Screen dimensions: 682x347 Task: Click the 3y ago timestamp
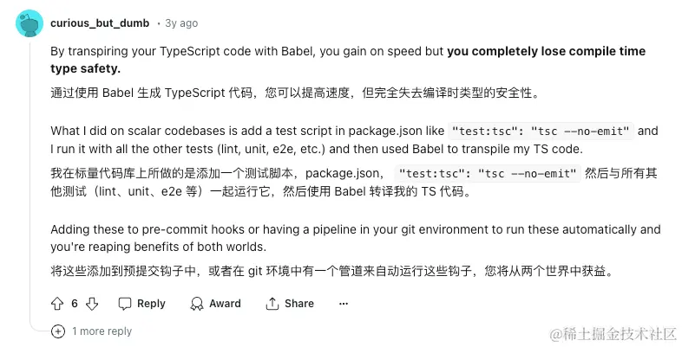(x=181, y=23)
